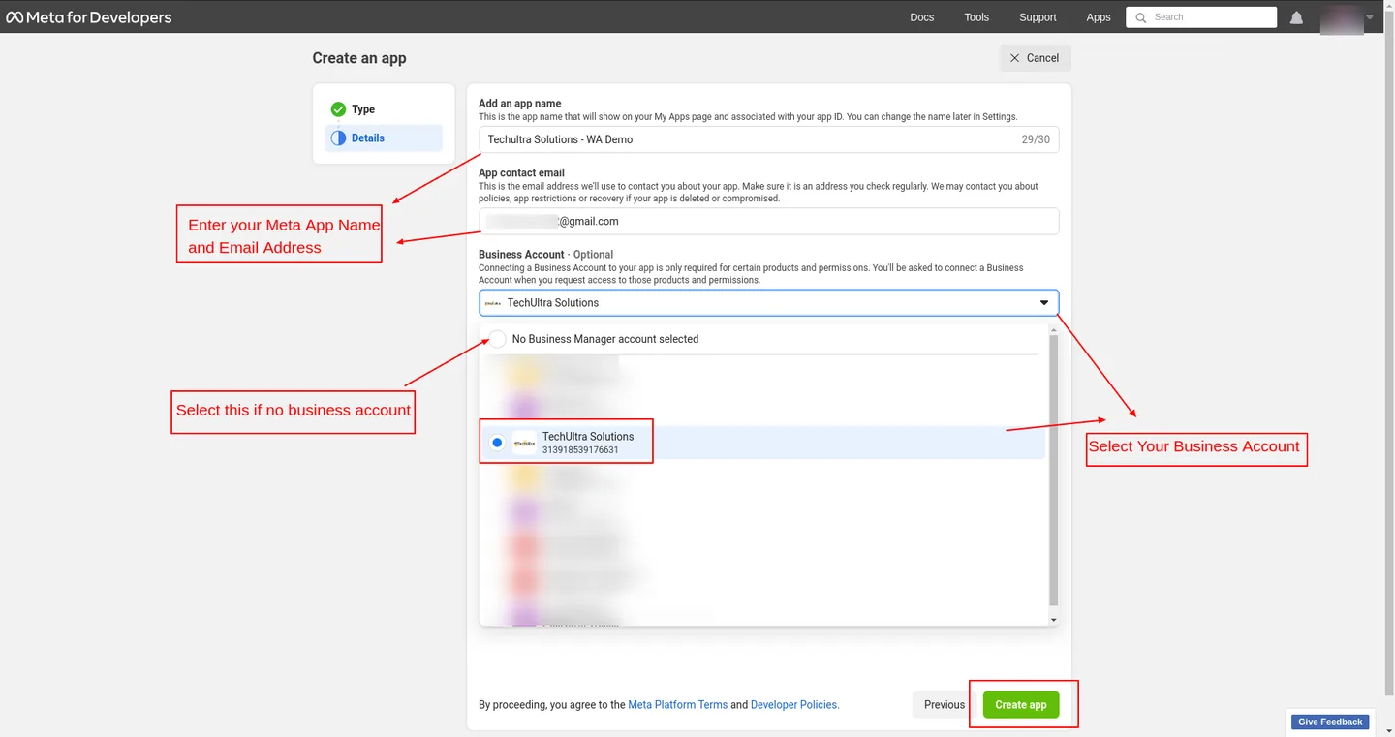Click the top Search box
The width and height of the screenshot is (1395, 737).
click(x=1201, y=17)
